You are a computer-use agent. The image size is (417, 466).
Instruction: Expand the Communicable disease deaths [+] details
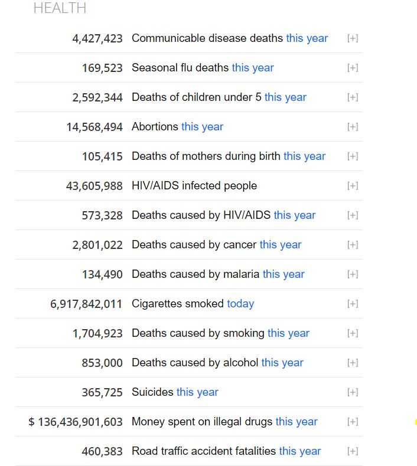click(x=353, y=38)
